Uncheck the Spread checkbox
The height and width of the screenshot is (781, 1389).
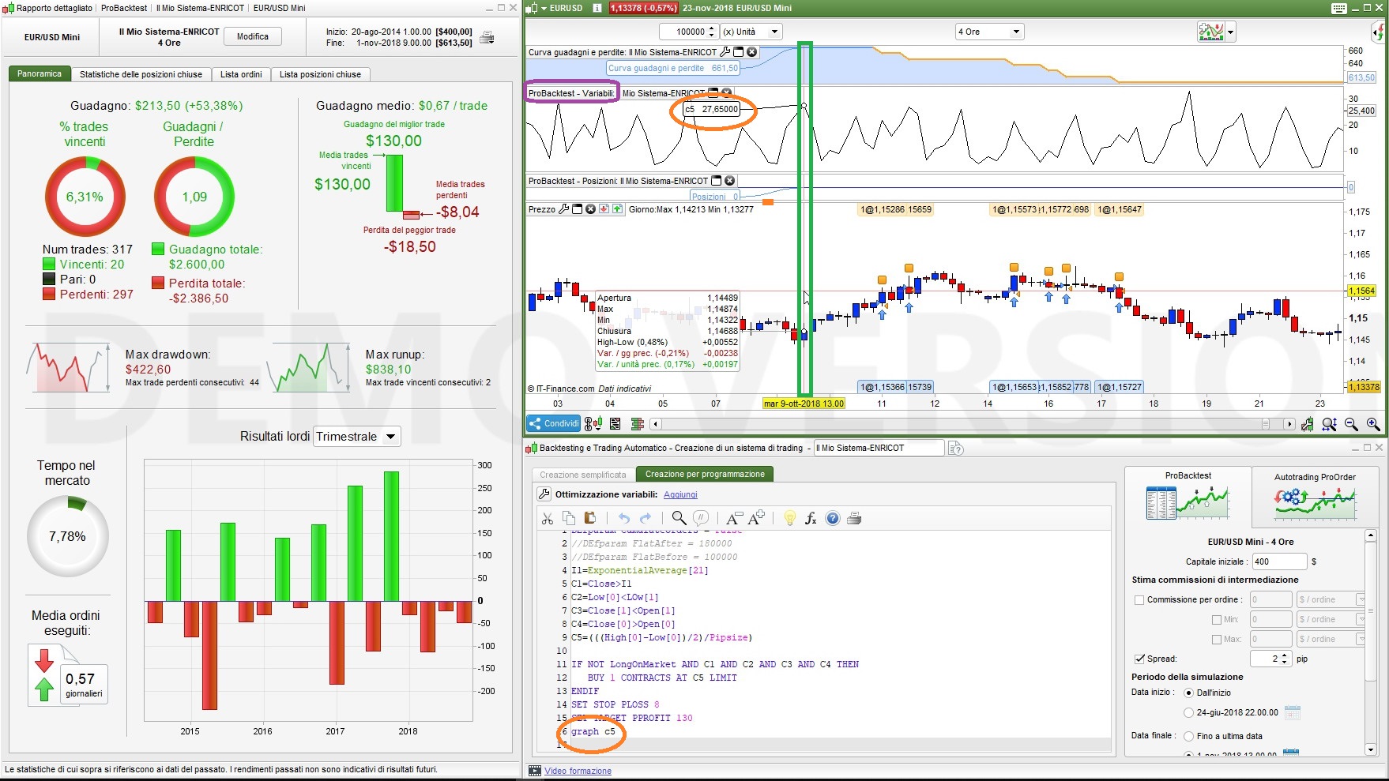pos(1139,659)
